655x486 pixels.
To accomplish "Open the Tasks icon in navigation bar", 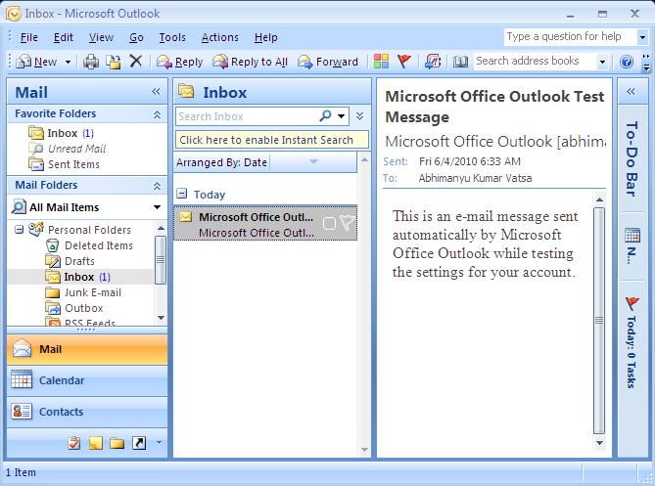I will 74,443.
